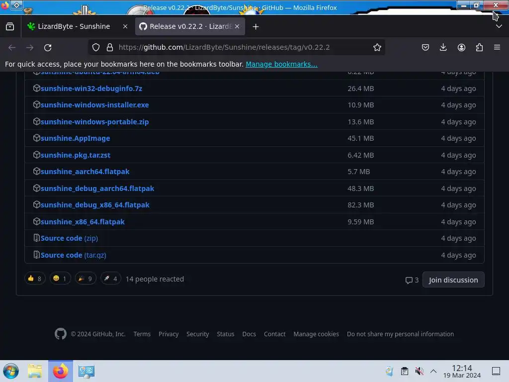Toggle the party popper reaction

[x=85, y=279]
